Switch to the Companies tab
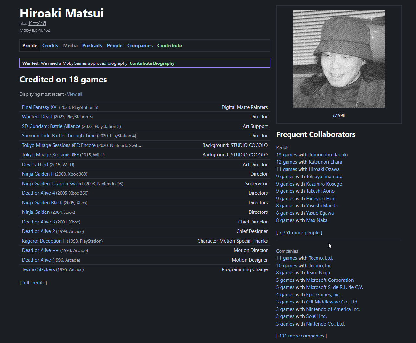Screen dimensions: 416x343 pyautogui.click(x=140, y=46)
